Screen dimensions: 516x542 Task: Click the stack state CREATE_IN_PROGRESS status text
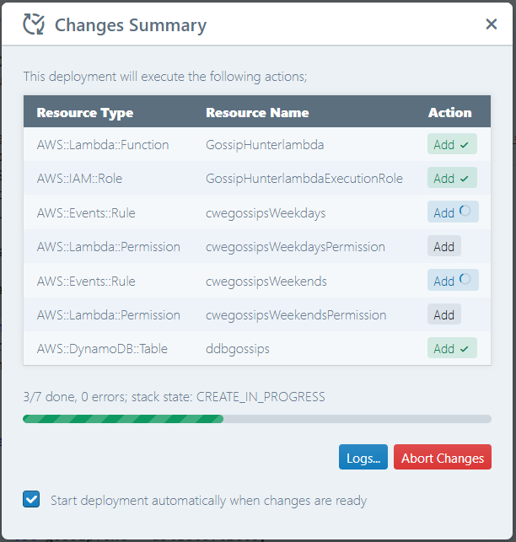point(228,397)
